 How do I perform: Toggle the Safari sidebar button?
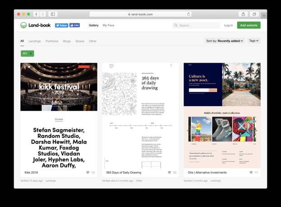[x=53, y=14]
